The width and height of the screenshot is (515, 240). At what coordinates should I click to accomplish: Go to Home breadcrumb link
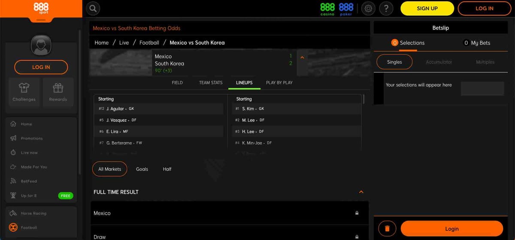point(102,42)
